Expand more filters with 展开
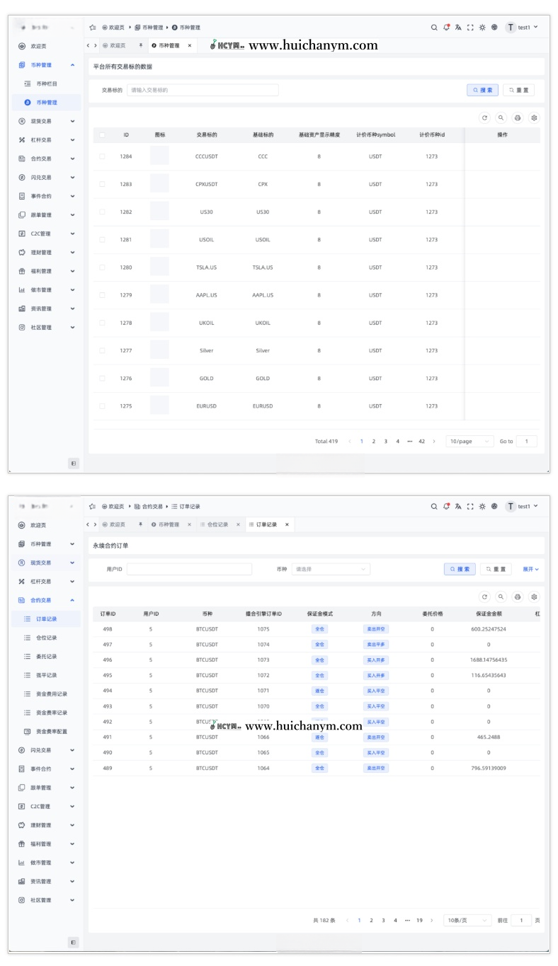The height and width of the screenshot is (966, 558). pyautogui.click(x=530, y=569)
